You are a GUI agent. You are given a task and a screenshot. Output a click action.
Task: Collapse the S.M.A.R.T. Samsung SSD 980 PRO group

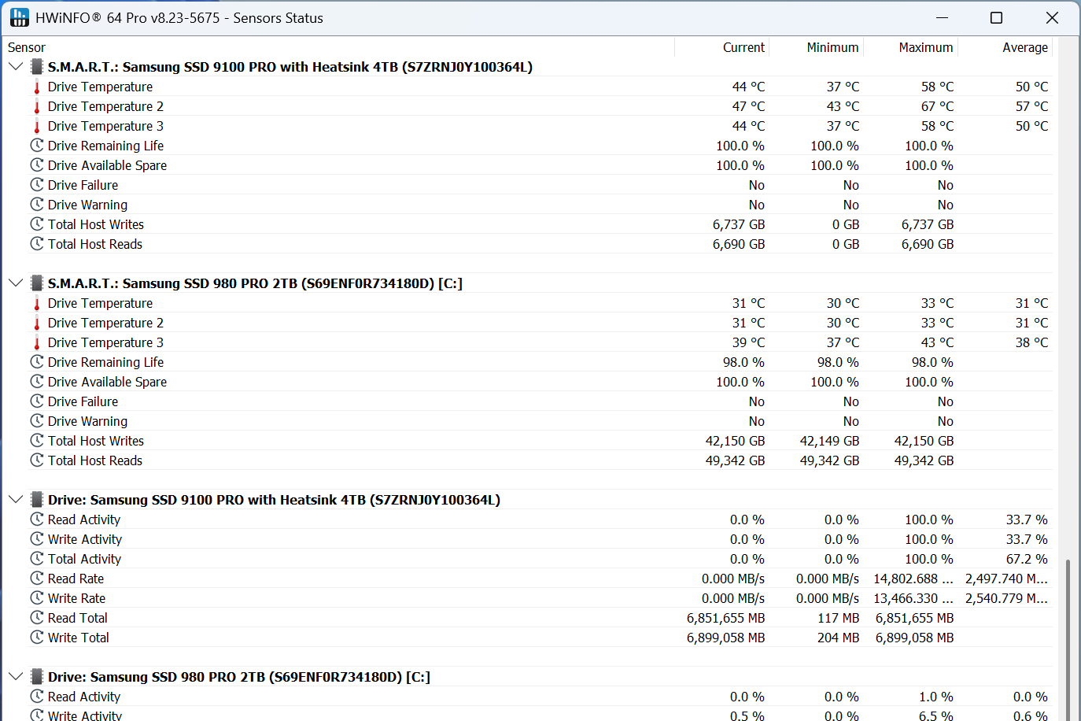[x=15, y=283]
